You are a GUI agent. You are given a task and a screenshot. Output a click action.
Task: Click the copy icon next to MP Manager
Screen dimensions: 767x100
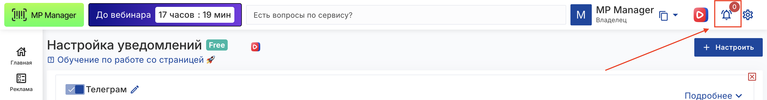click(x=663, y=15)
